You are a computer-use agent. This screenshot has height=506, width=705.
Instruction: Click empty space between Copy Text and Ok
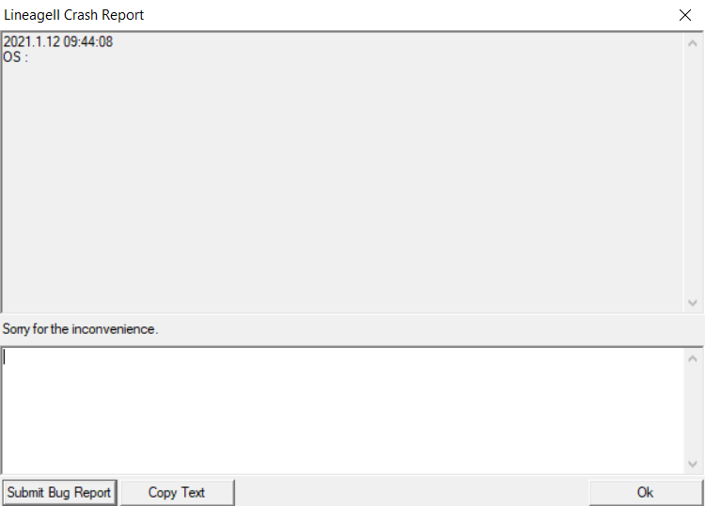412,492
